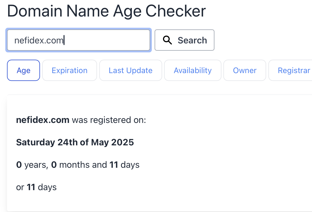Click the 'or 11 days' line
The height and width of the screenshot is (212, 312).
coord(36,187)
